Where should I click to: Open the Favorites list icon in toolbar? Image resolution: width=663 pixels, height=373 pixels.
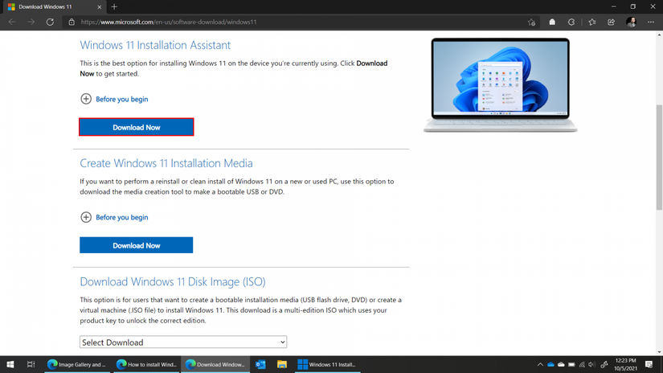point(592,23)
